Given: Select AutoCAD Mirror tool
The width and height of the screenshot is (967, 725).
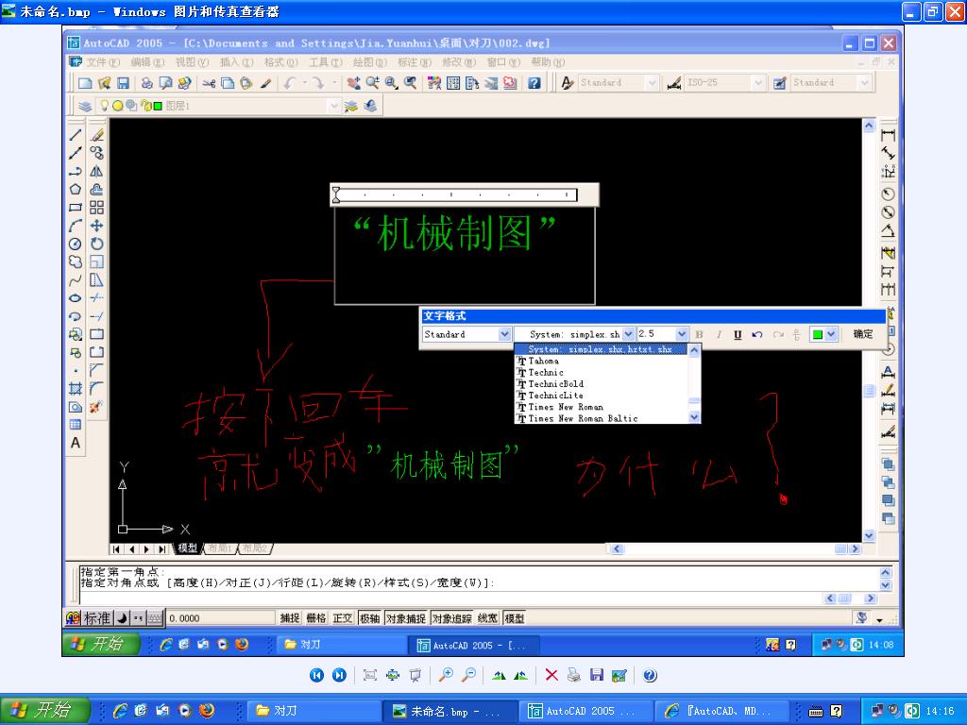Looking at the screenshot, I should pyautogui.click(x=97, y=172).
